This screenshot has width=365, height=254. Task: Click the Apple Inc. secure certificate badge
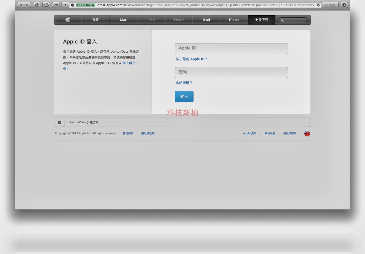(85, 5)
